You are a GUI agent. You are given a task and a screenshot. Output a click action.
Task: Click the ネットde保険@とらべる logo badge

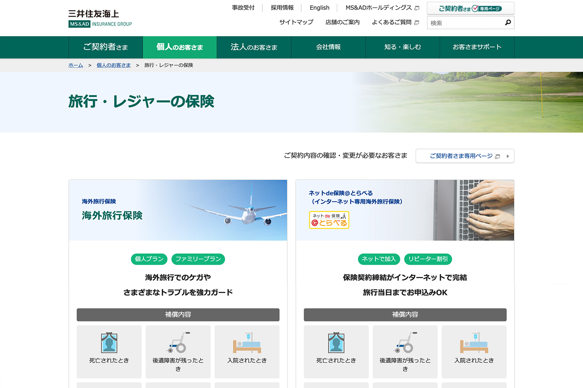pos(329,220)
